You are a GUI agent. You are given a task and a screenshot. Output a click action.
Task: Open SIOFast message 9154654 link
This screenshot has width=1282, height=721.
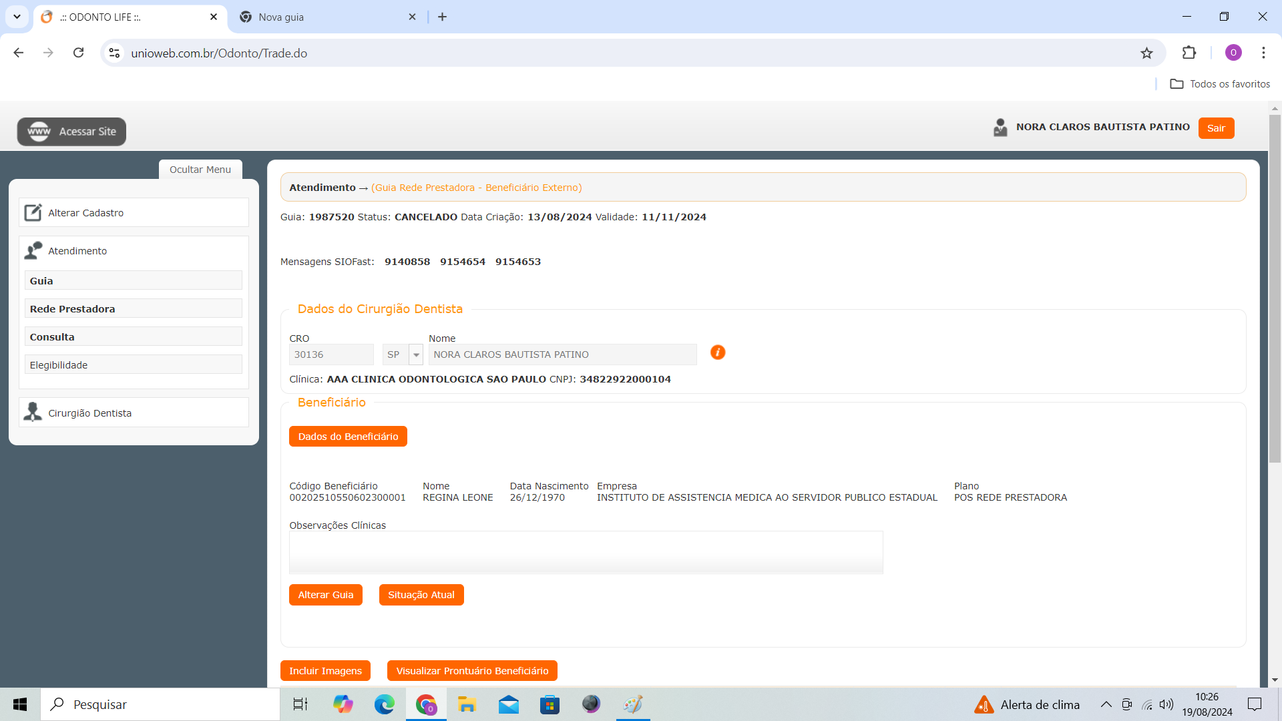pyautogui.click(x=462, y=262)
